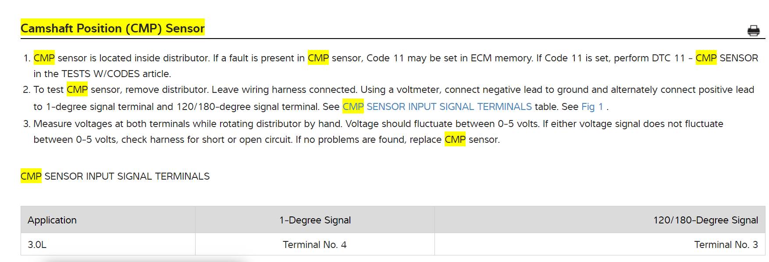Click the 3.0L table cell

(37, 244)
